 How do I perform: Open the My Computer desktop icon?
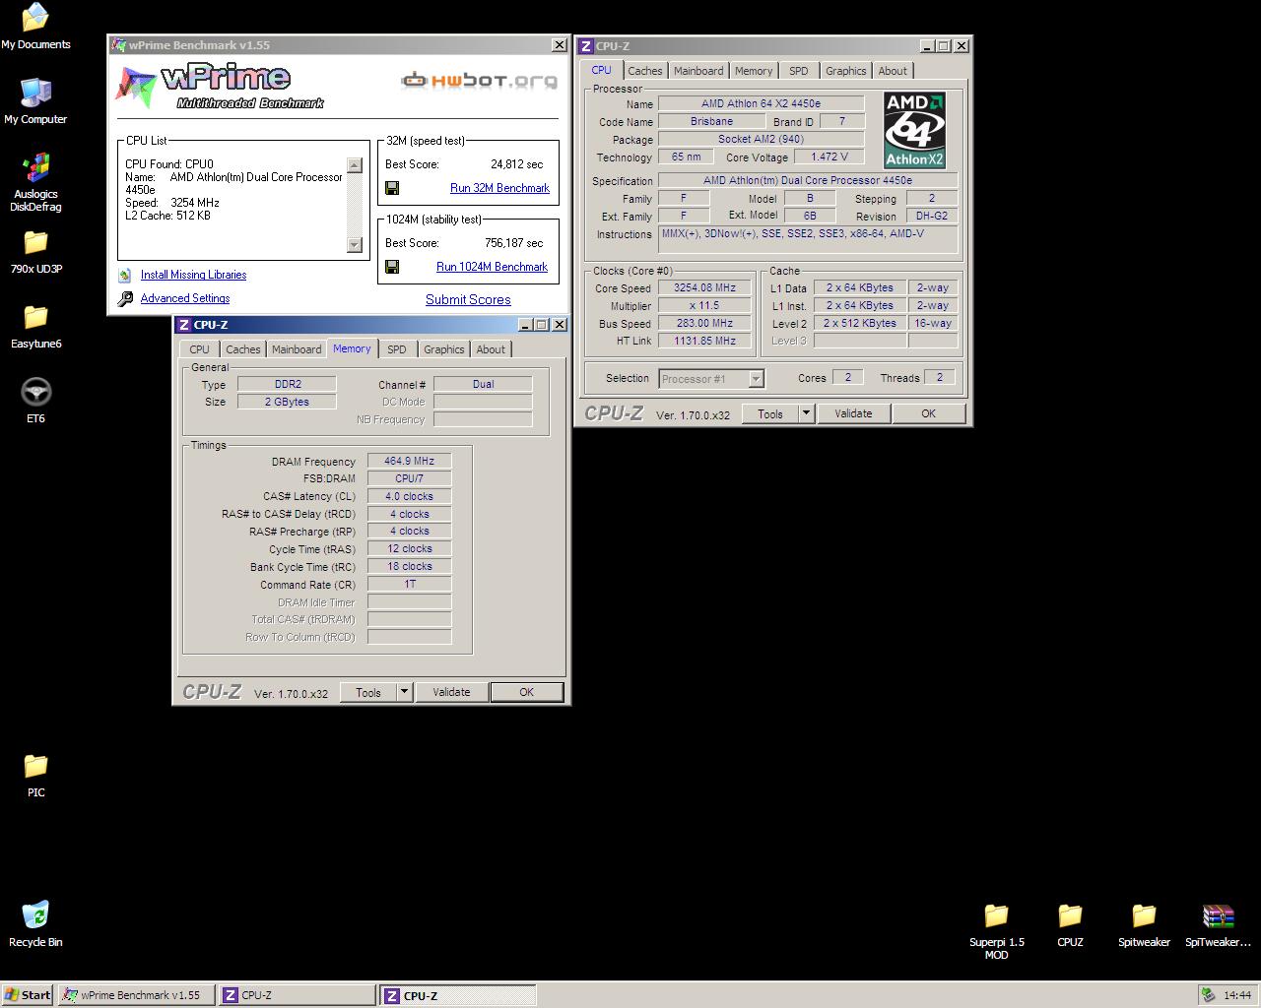tap(35, 101)
